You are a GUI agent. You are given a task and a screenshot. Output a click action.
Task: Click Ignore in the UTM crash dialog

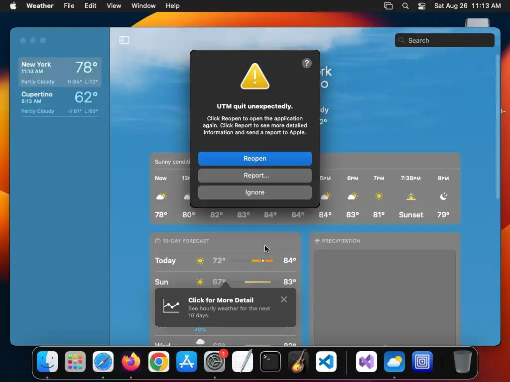[255, 192]
